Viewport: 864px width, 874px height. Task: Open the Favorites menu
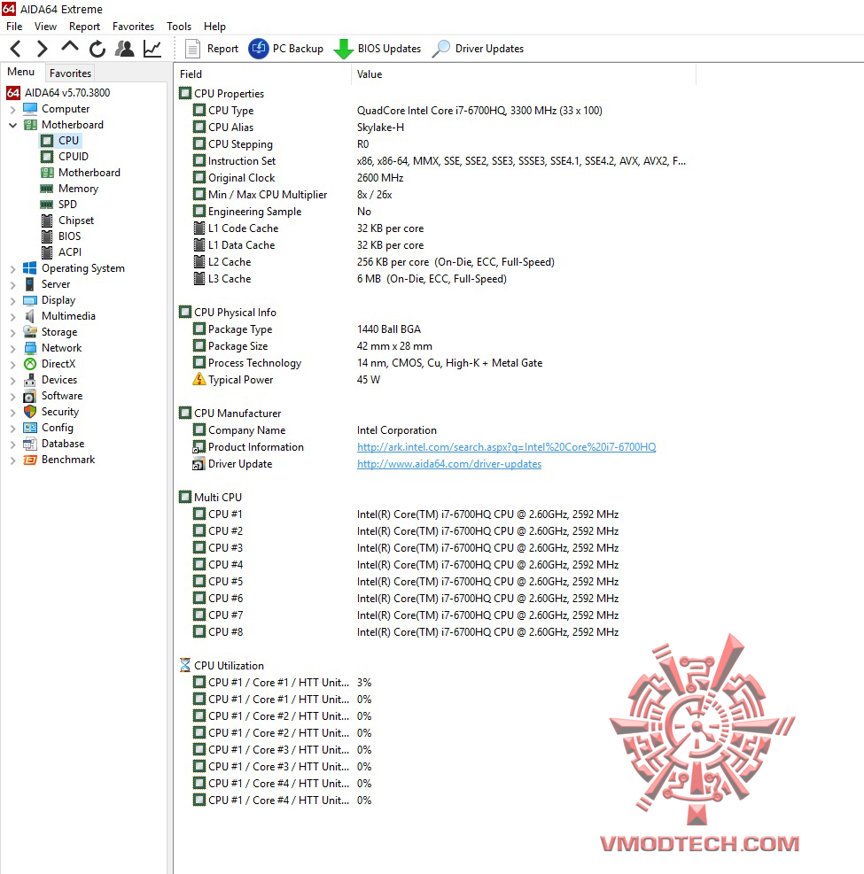click(133, 27)
